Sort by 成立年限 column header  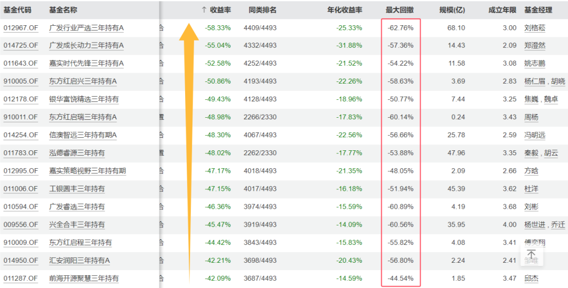pos(502,10)
